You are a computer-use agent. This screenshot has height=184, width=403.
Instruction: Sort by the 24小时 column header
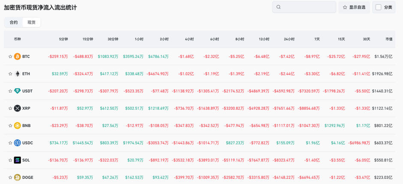[289, 39]
